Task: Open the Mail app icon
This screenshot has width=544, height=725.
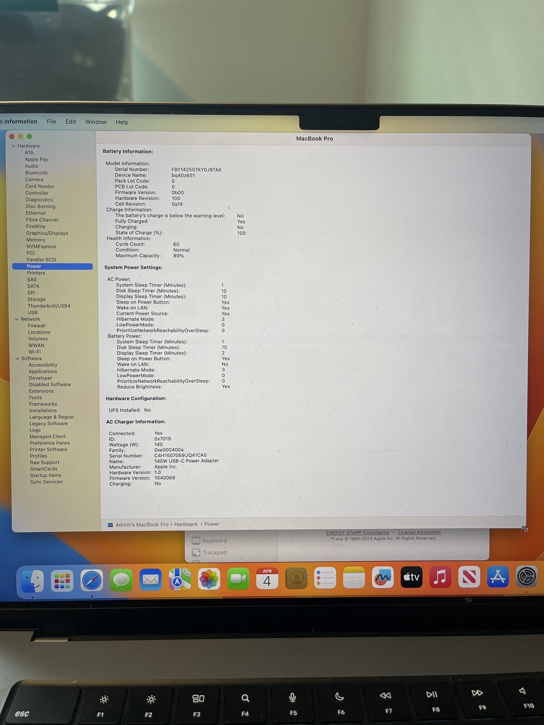Action: coord(151,580)
